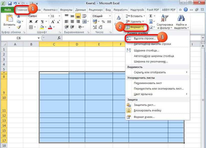This screenshot has width=206, height=148.
Task: Click the AutoSum sigma icon
Action: coord(151,16)
